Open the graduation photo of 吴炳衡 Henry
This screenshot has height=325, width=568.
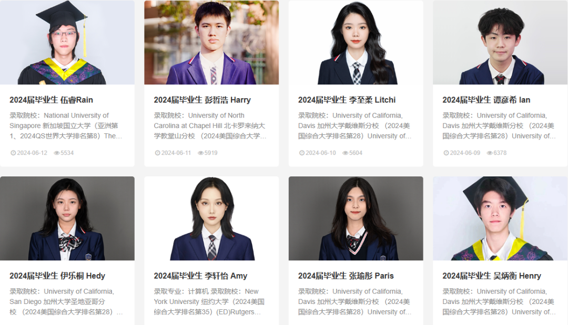pyautogui.click(x=500, y=218)
